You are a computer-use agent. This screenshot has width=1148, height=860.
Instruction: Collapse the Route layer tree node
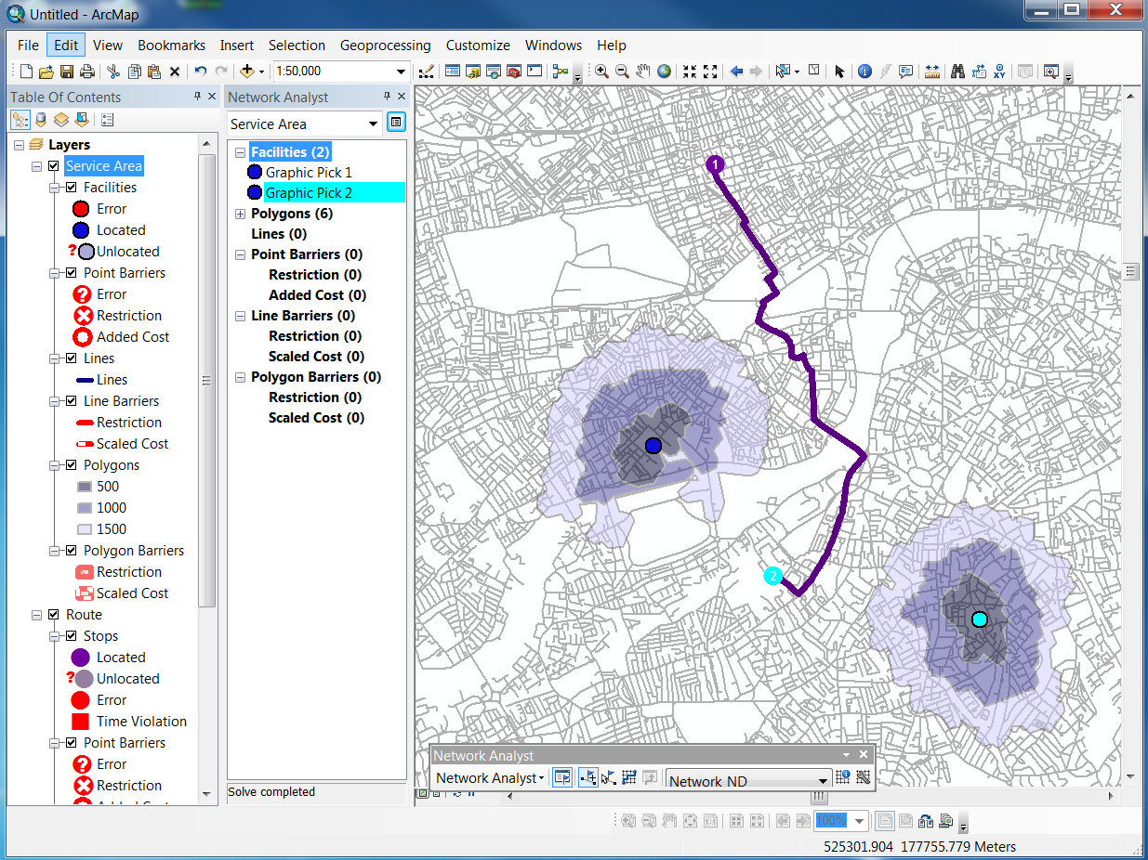(37, 615)
